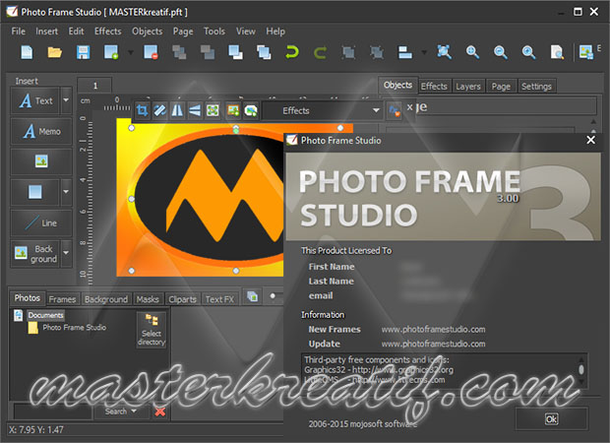Click the Remove effects icon beside Effects dropdown
This screenshot has height=443, width=610.
pyautogui.click(x=395, y=111)
